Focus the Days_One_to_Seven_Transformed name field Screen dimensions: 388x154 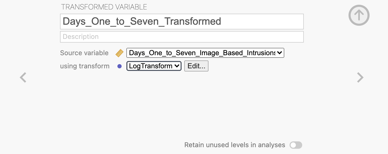coord(182,22)
